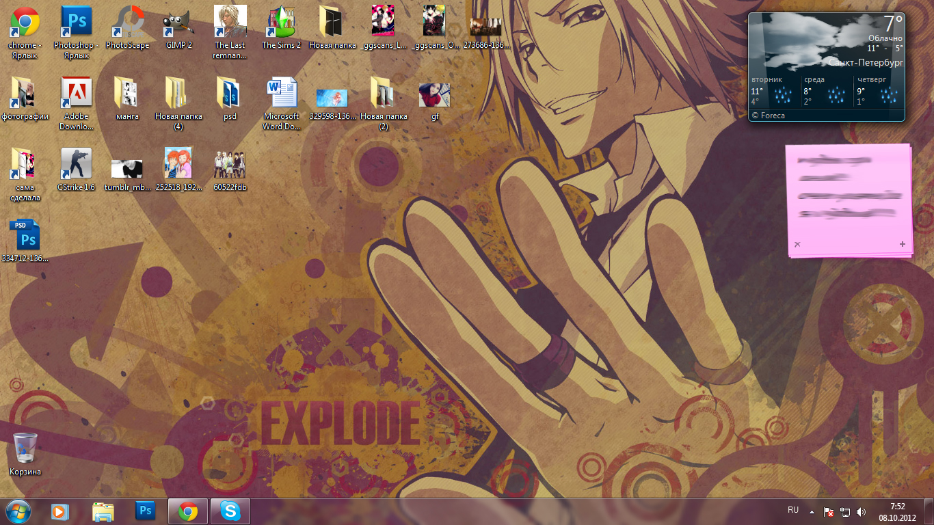Select the psd folder on desktop
This screenshot has height=525, width=934.
click(x=230, y=98)
